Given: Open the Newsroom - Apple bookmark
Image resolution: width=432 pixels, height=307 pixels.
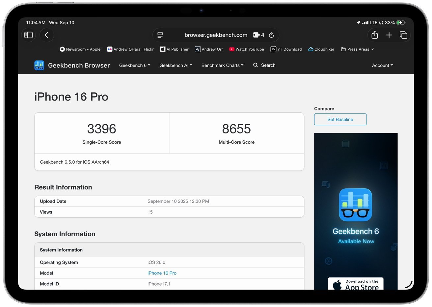Looking at the screenshot, I should tap(80, 49).
